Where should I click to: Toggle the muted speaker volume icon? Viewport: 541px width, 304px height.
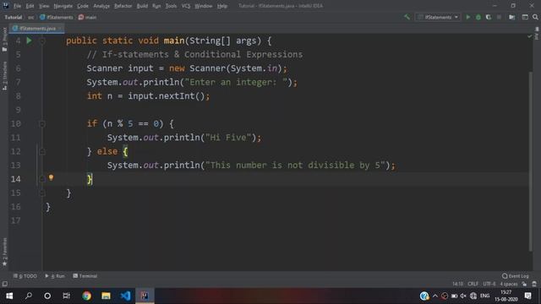click(463, 296)
